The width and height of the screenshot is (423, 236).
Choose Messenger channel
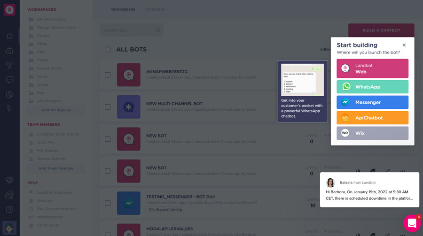click(x=372, y=102)
